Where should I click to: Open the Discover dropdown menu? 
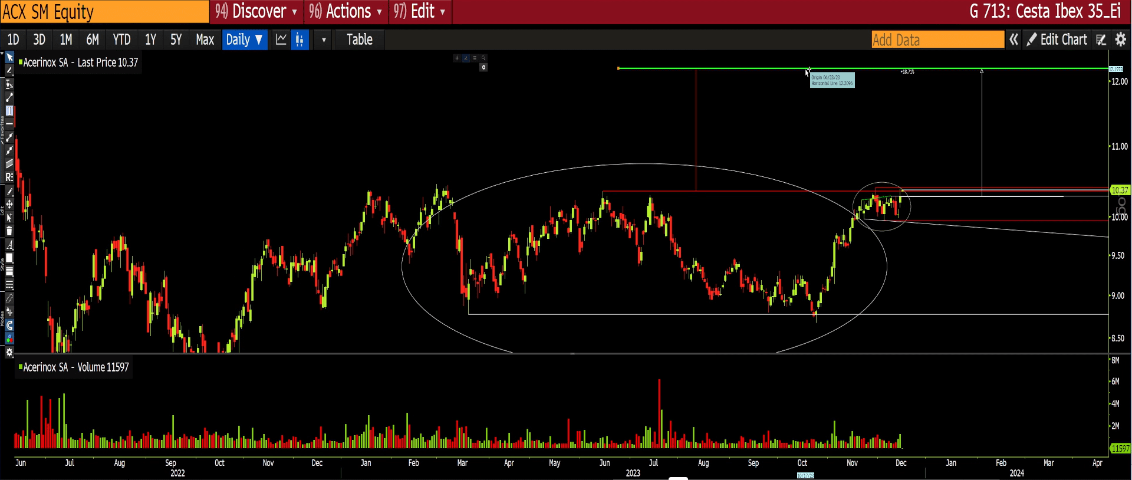click(x=256, y=11)
